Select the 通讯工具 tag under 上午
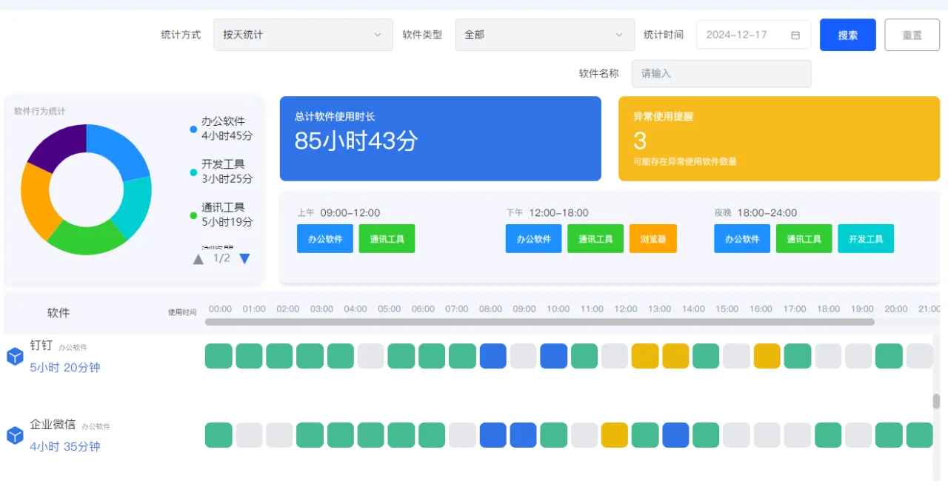Image resolution: width=948 pixels, height=495 pixels. click(387, 238)
